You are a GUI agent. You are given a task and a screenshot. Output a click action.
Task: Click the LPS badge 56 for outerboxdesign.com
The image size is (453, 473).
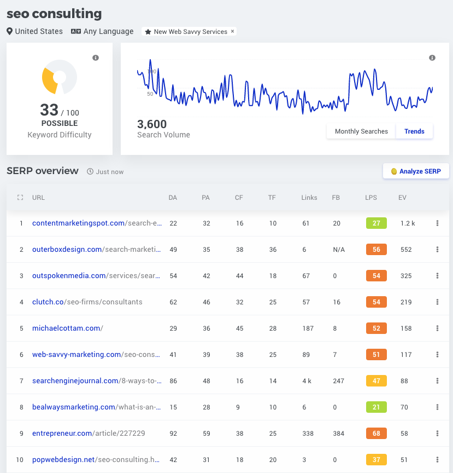point(376,249)
